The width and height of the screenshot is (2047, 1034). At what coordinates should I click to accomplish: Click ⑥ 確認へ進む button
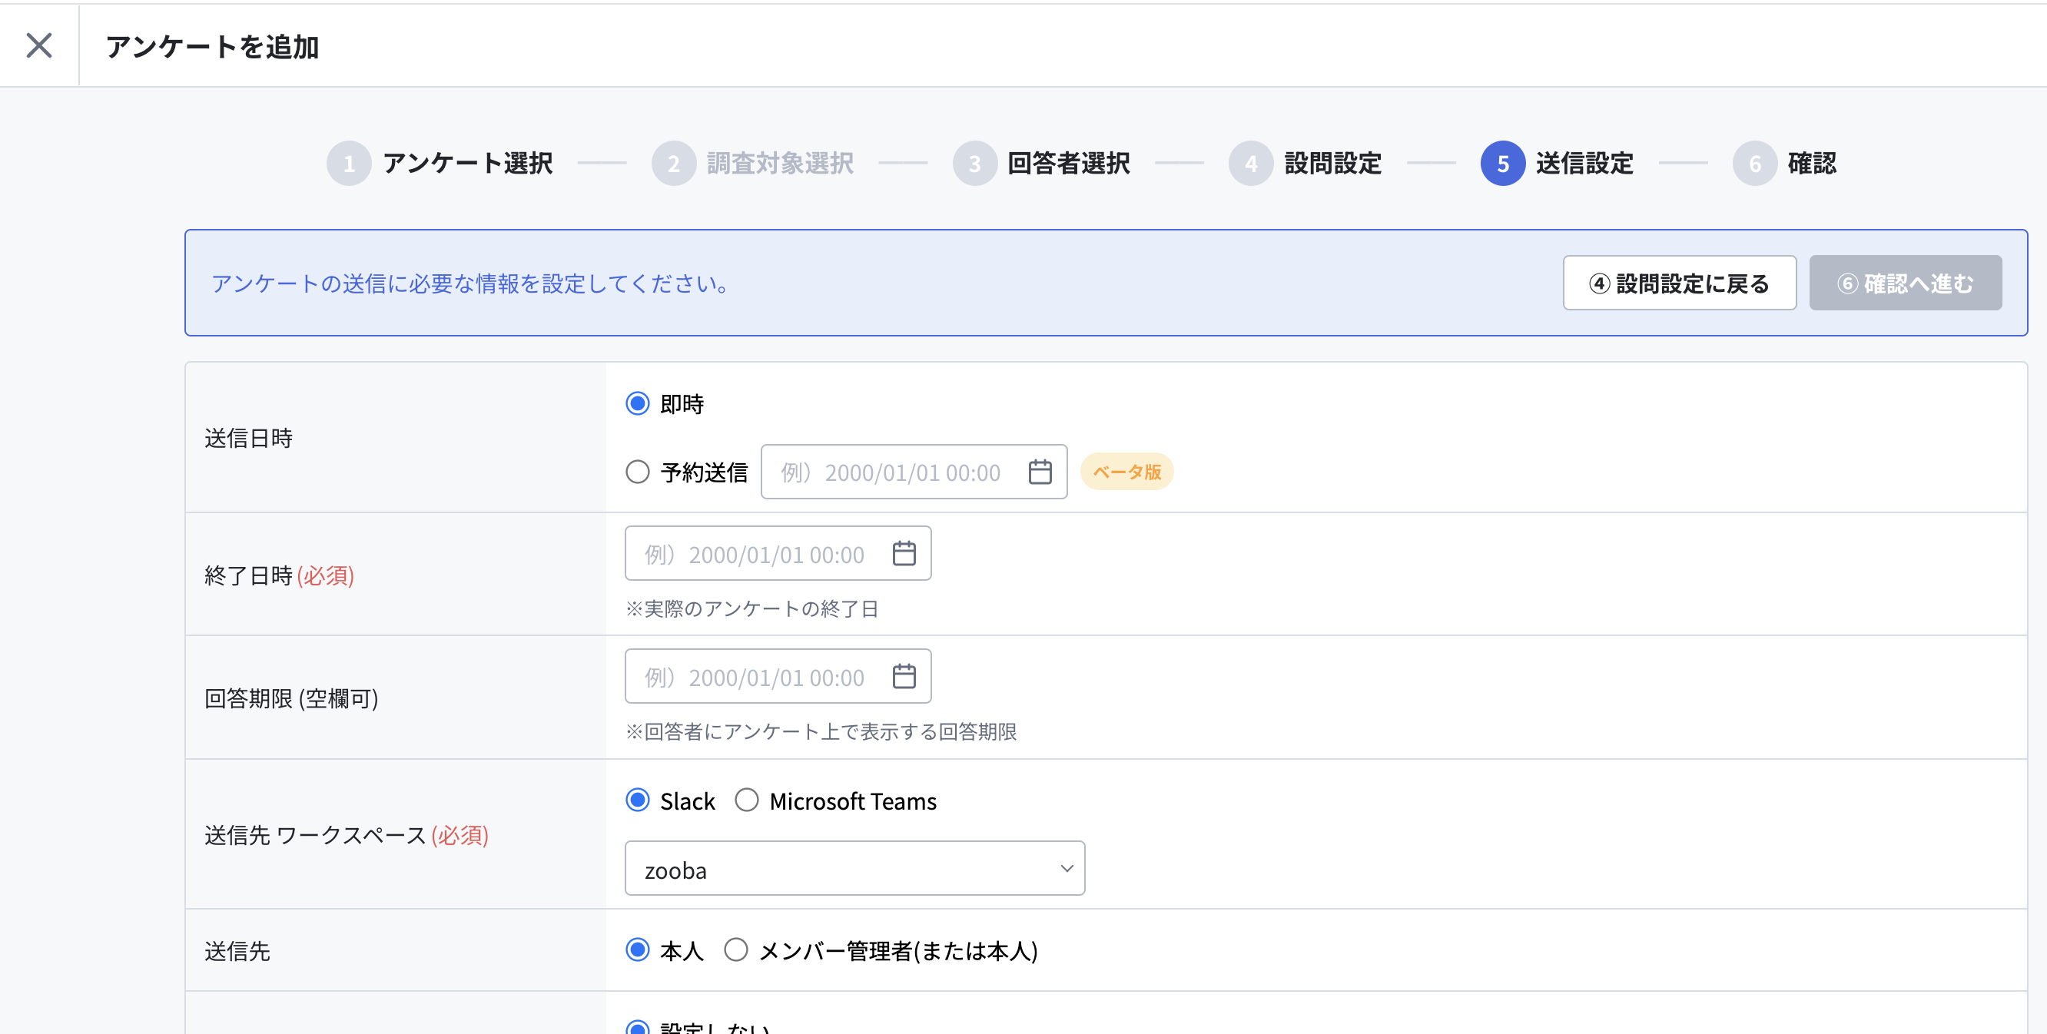click(x=1905, y=283)
